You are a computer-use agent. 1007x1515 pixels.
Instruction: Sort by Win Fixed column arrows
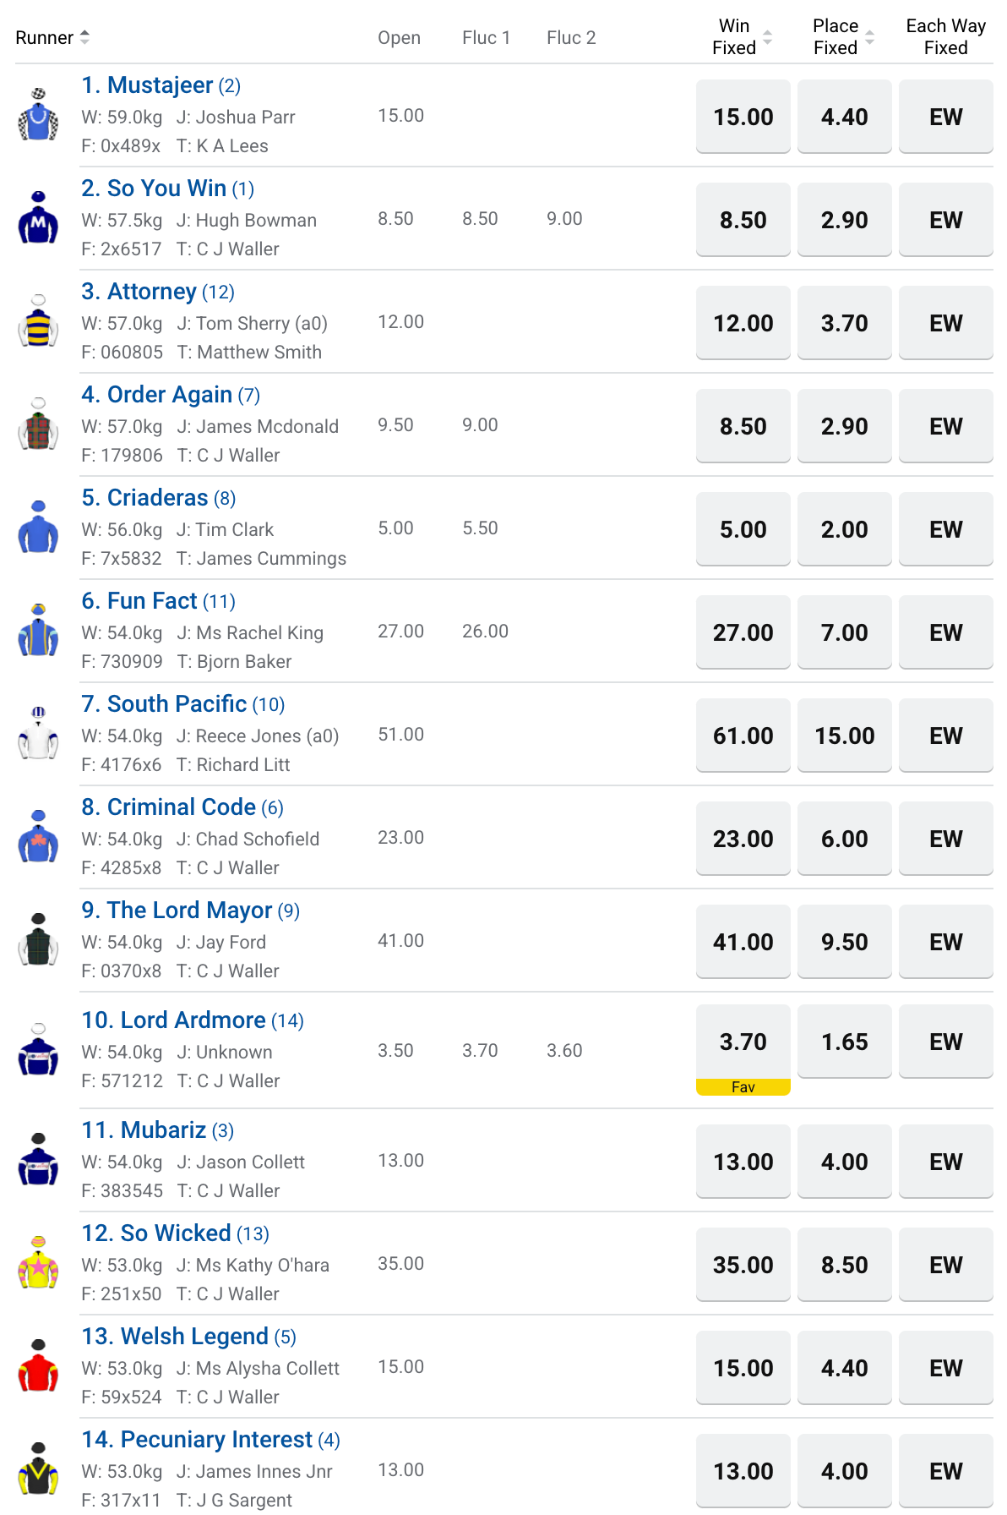[767, 37]
